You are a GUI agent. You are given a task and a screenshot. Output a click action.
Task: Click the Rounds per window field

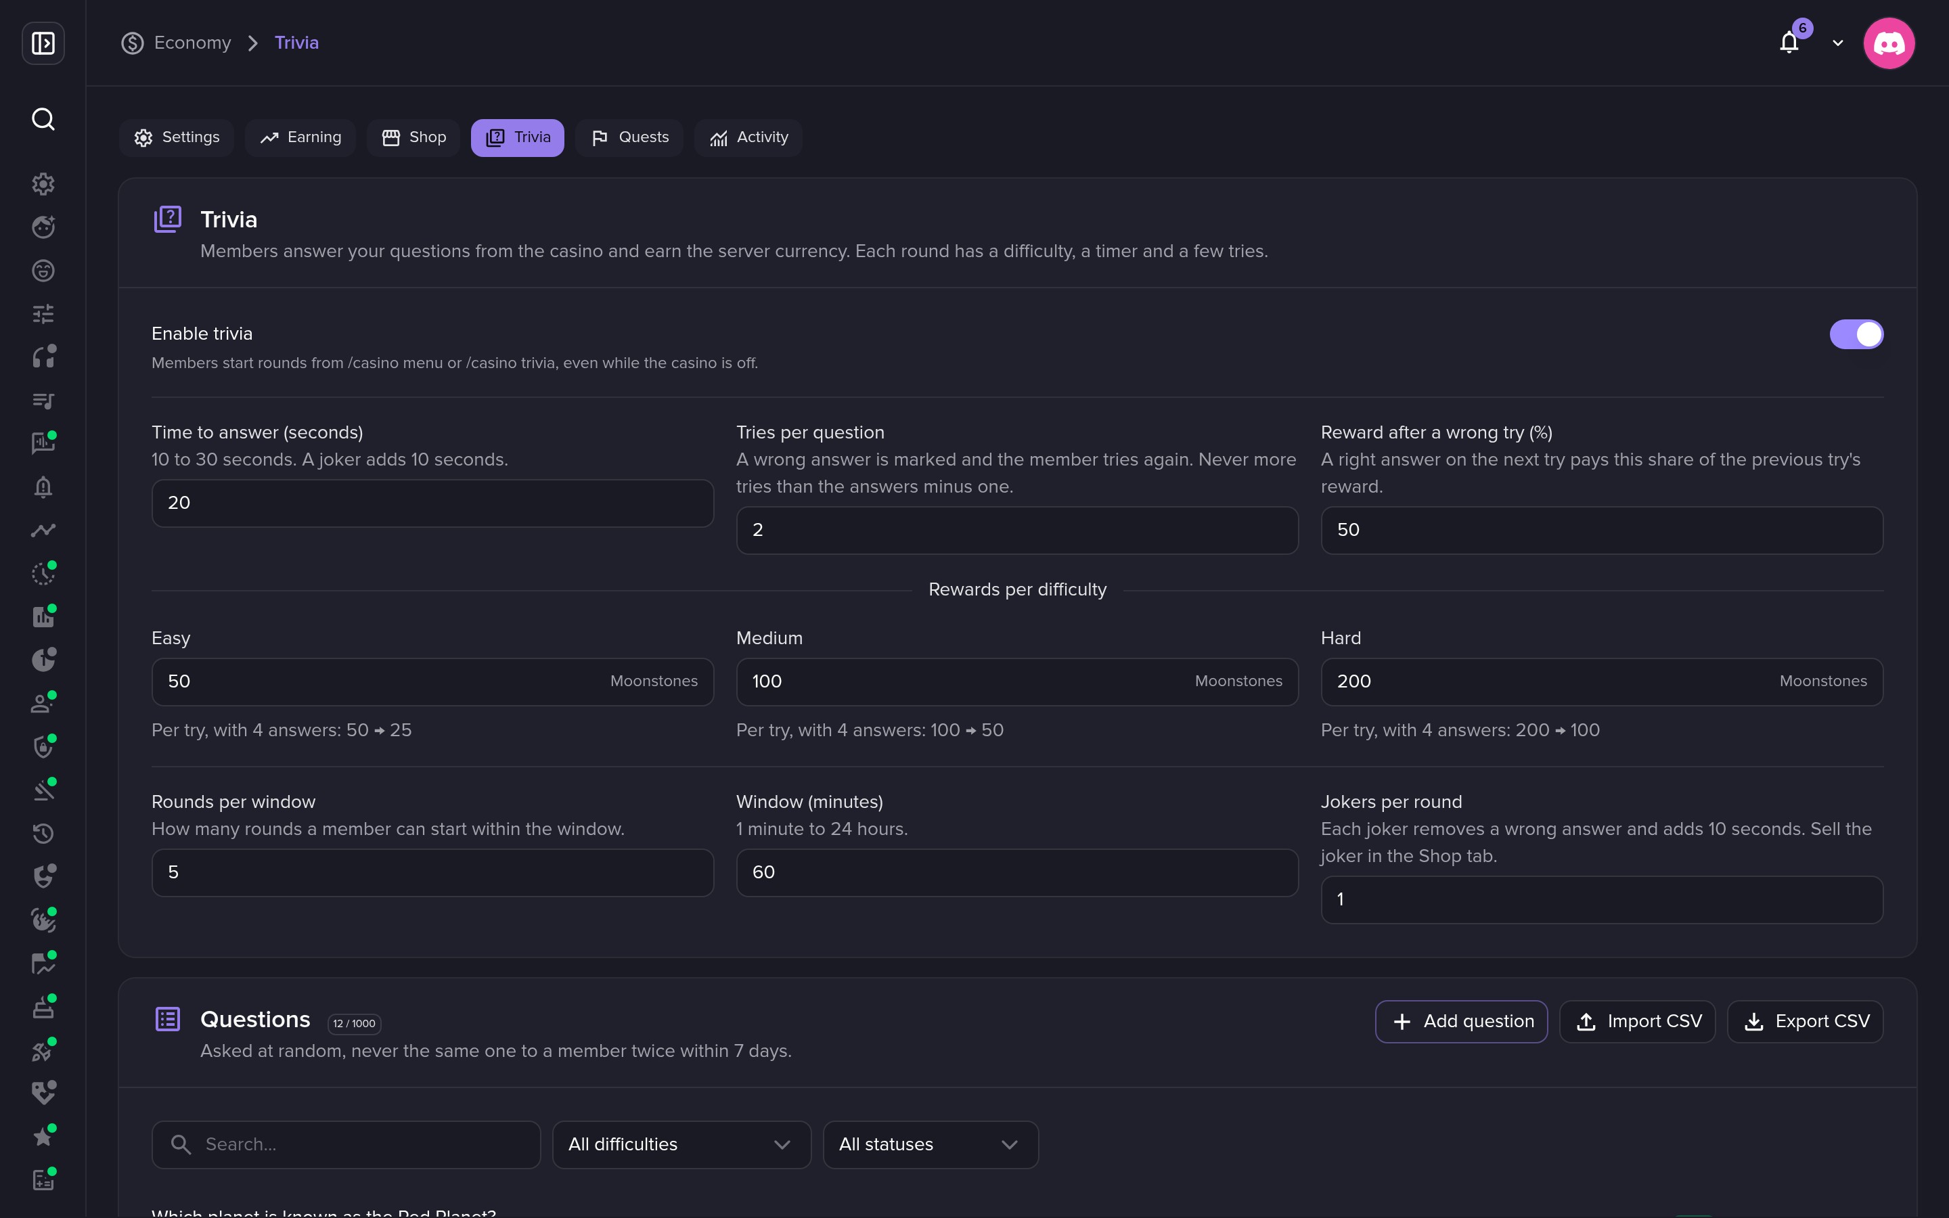[432, 872]
